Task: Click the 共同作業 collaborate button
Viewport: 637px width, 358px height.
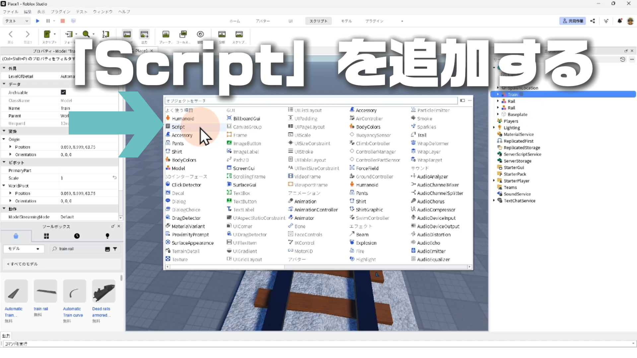Action: click(573, 21)
